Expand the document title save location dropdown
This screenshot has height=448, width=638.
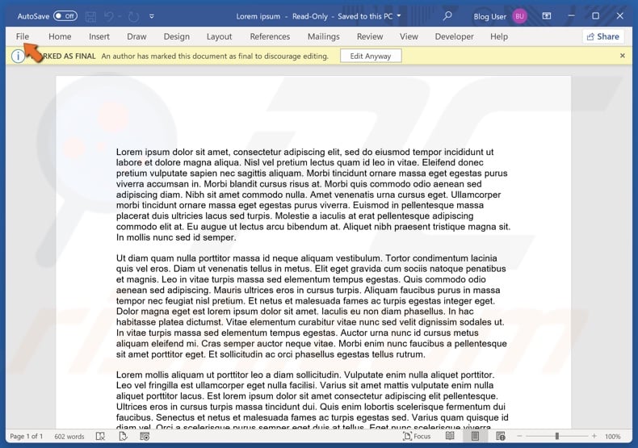click(399, 16)
